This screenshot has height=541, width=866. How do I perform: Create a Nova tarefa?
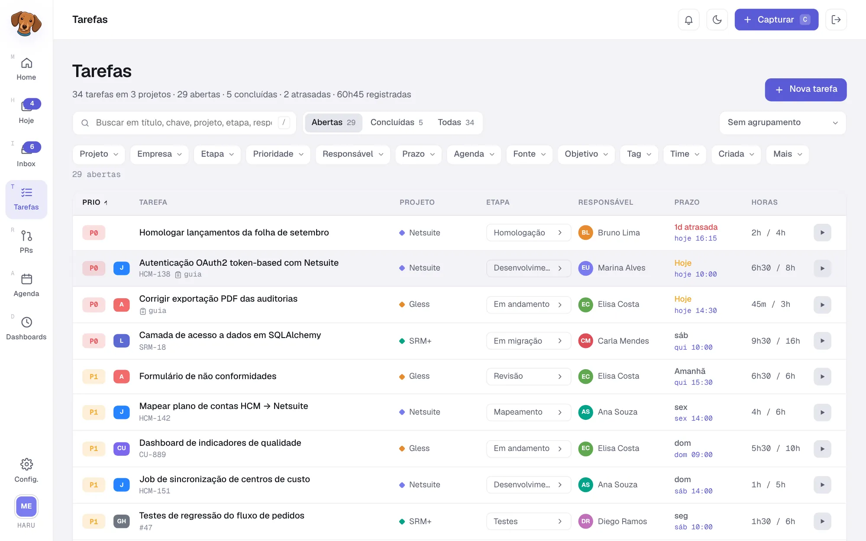(x=805, y=90)
